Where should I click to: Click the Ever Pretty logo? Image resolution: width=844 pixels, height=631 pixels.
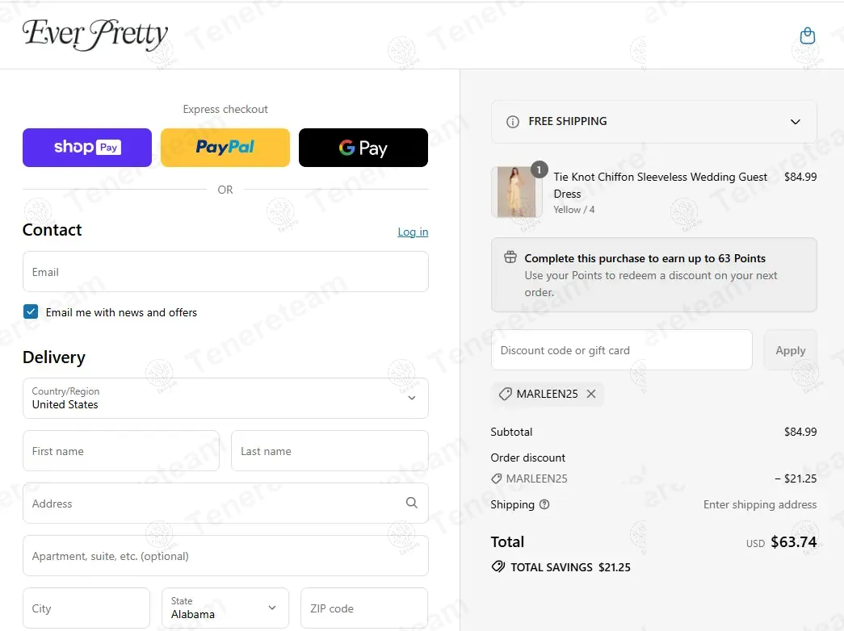click(95, 35)
